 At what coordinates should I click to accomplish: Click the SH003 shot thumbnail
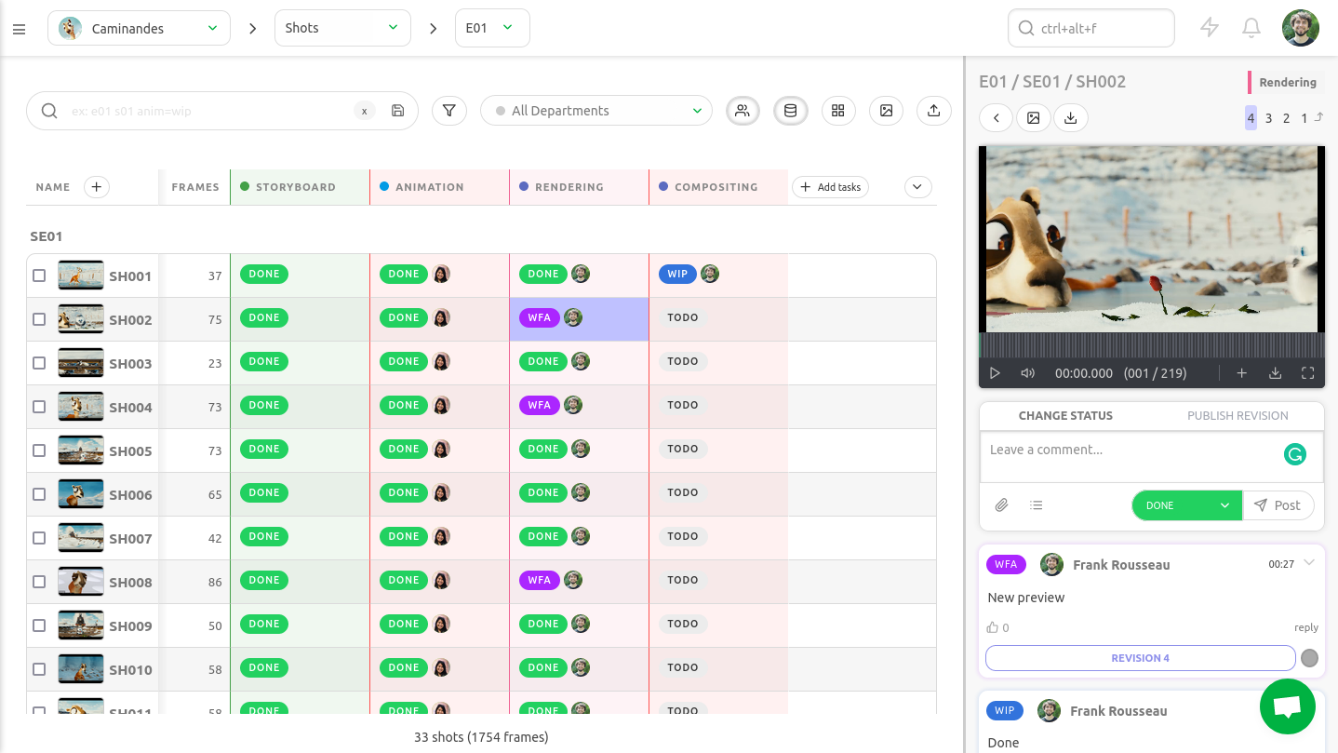click(81, 363)
